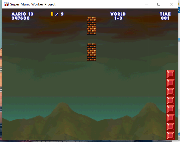Click the topmost red gem block

click(x=171, y=74)
